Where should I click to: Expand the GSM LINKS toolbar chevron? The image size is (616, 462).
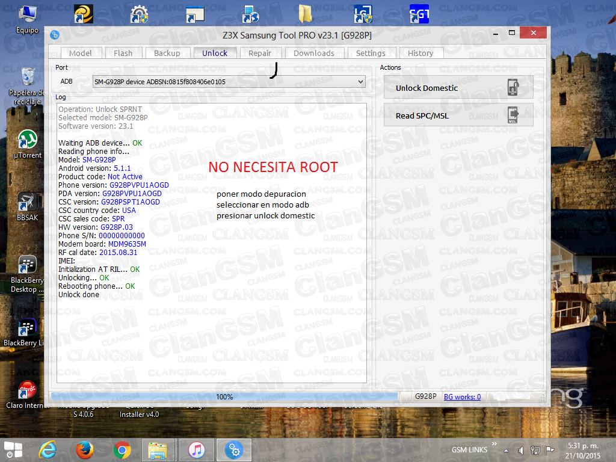pos(494,444)
